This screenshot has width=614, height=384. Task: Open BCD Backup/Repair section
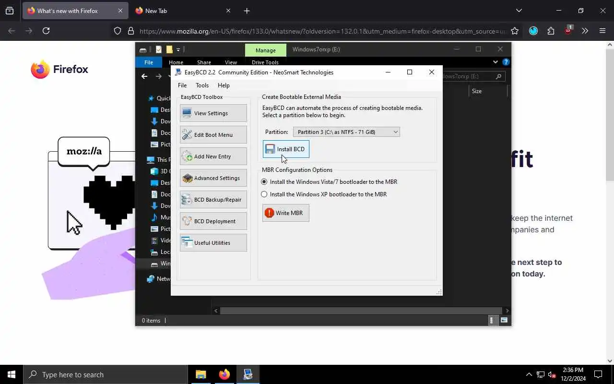point(213,200)
